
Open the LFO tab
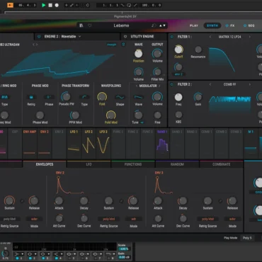click(x=89, y=164)
